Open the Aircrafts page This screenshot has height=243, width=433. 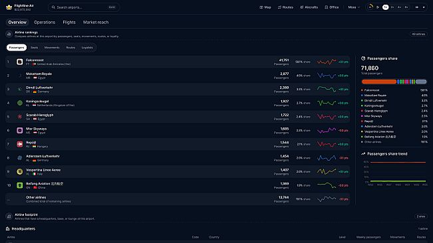(309, 7)
